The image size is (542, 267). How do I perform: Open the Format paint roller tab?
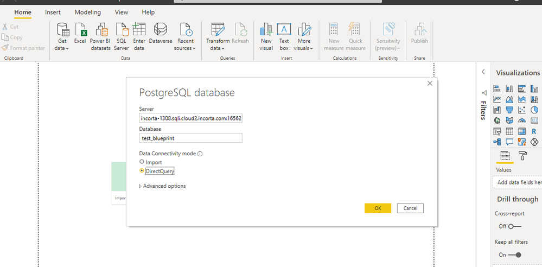point(522,156)
